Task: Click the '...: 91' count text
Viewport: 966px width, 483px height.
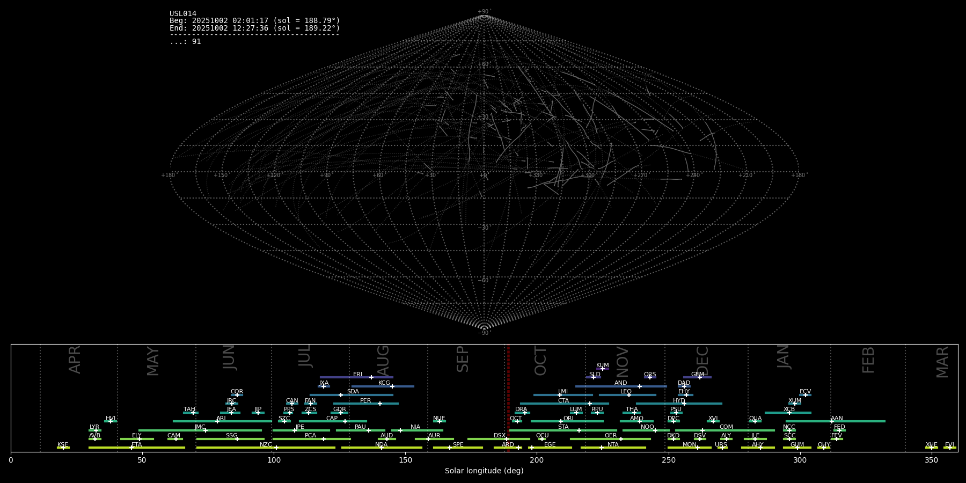Action: coord(185,42)
